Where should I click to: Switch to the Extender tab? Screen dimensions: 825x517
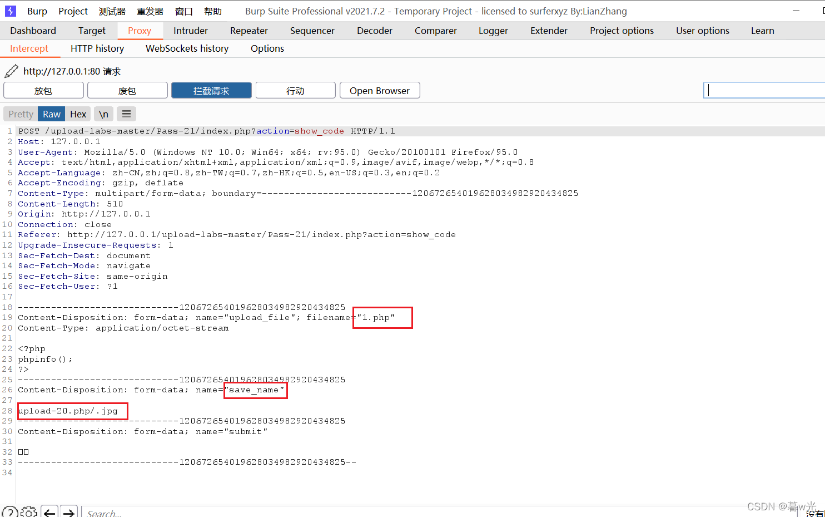click(x=549, y=31)
